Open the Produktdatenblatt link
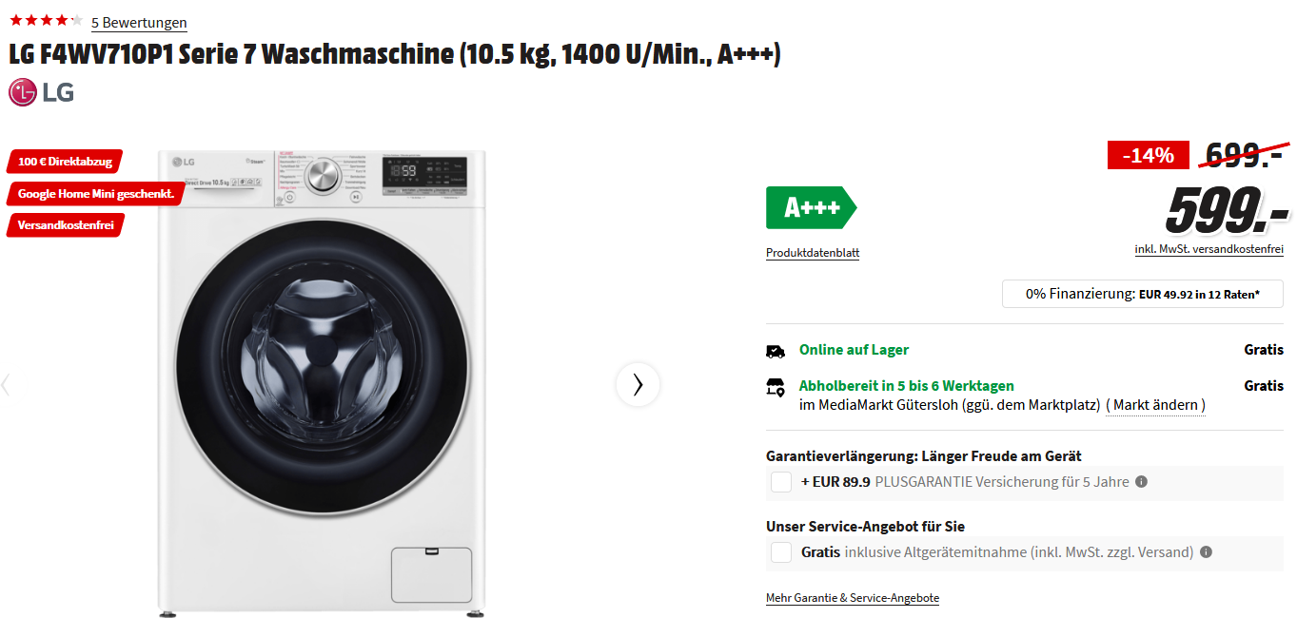The height and width of the screenshot is (618, 1297). coord(813,253)
